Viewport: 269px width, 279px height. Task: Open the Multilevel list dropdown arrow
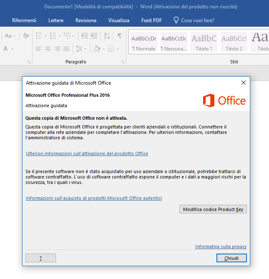[x=73, y=36]
